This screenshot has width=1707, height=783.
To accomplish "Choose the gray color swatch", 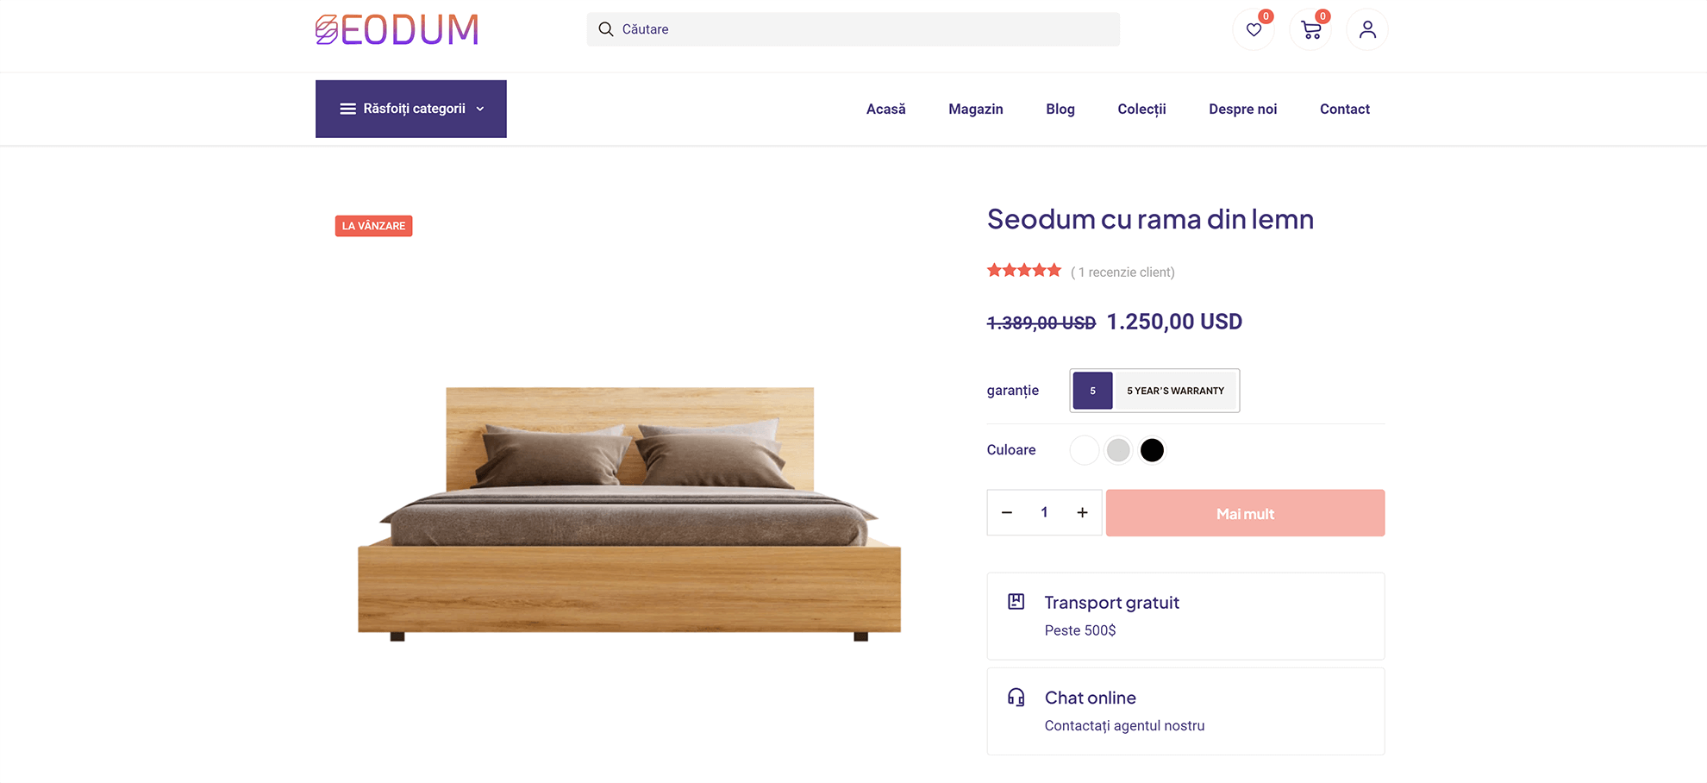I will click(1118, 450).
